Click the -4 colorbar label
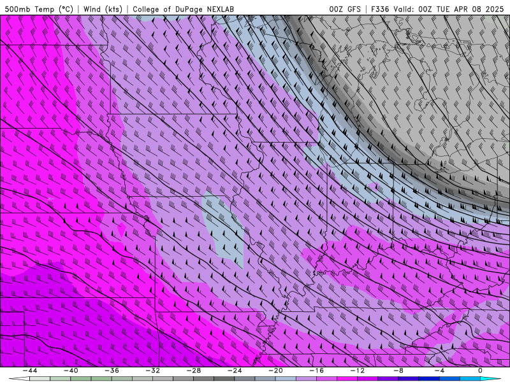The height and width of the screenshot is (382, 510). coord(439,371)
